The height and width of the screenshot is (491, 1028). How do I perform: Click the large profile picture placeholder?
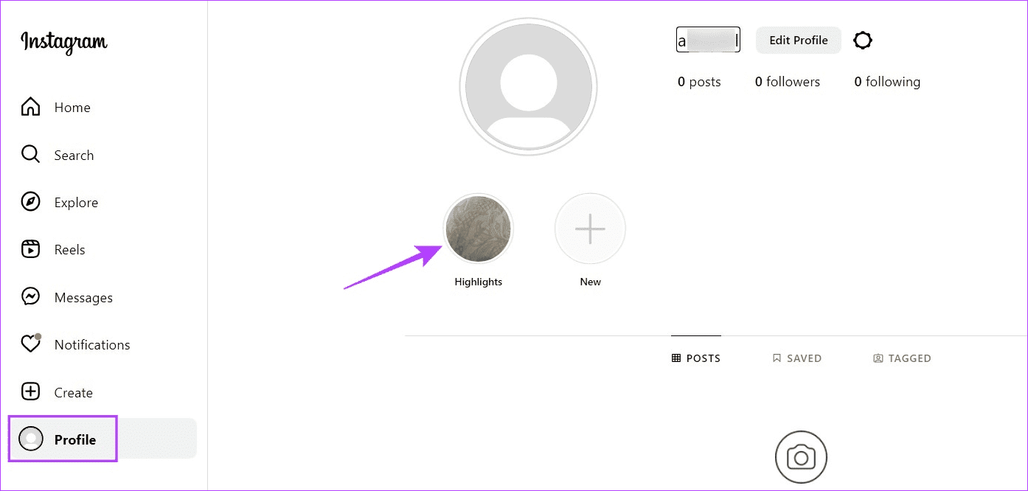528,86
